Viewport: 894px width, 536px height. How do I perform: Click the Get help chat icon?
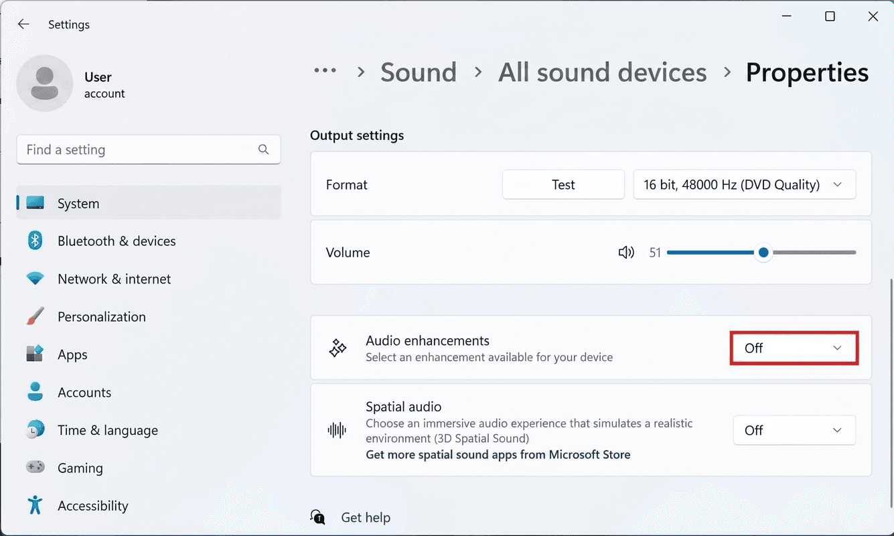click(317, 517)
